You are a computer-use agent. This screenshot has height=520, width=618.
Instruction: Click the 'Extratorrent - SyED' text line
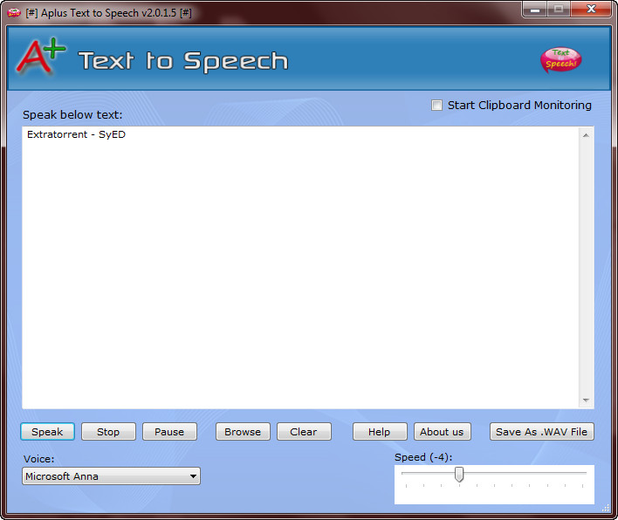click(x=76, y=134)
